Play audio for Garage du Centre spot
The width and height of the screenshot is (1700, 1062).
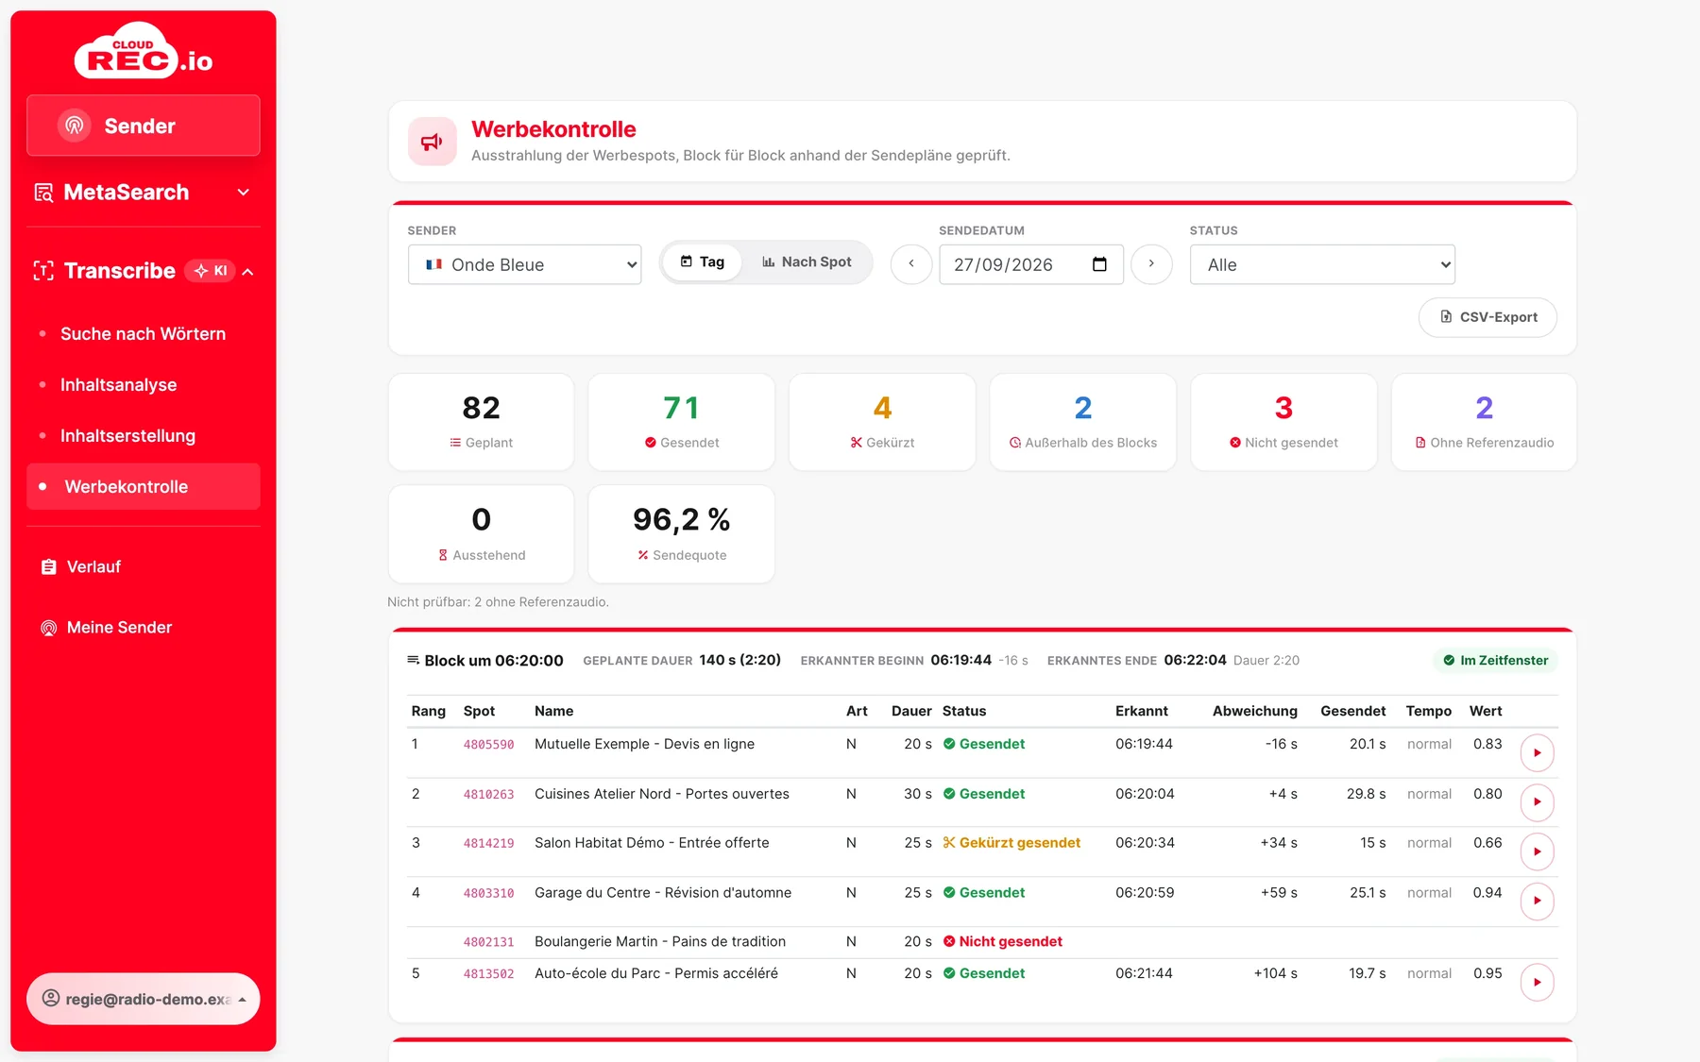click(x=1537, y=901)
